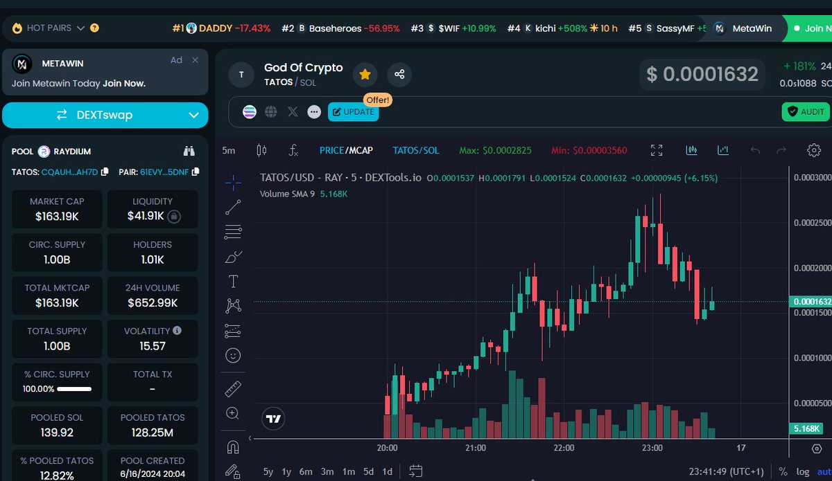Click the blue candlestick view icon
This screenshot has width=832, height=481.
click(x=691, y=150)
